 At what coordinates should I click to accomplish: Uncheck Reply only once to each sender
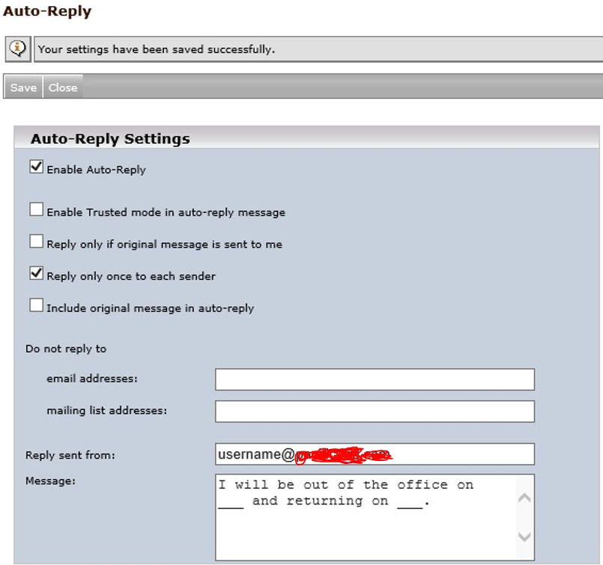coord(36,274)
